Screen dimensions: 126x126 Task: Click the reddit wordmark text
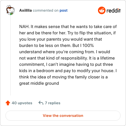click(113, 10)
